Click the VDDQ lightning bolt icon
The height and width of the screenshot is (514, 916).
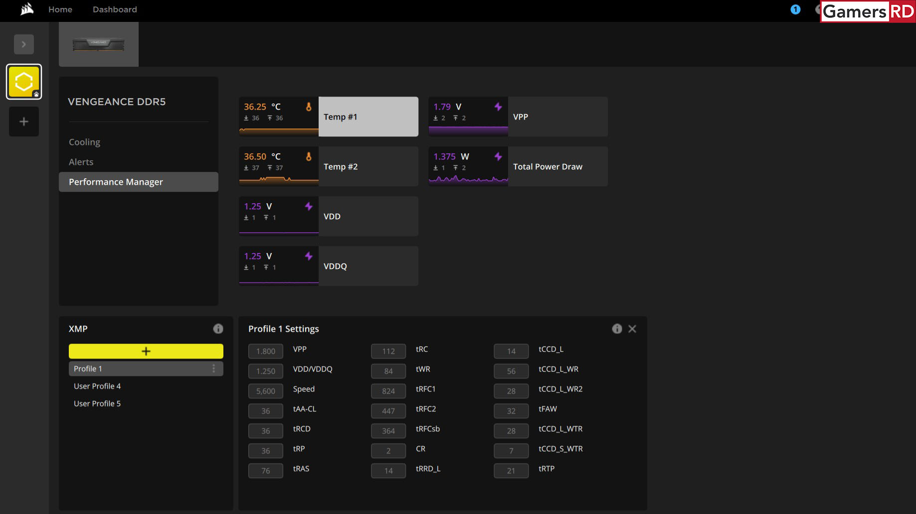[309, 256]
